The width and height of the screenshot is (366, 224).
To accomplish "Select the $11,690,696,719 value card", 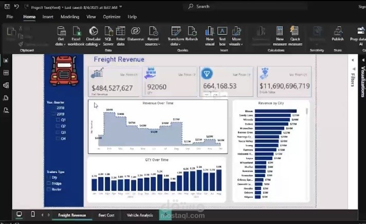I will [x=284, y=81].
